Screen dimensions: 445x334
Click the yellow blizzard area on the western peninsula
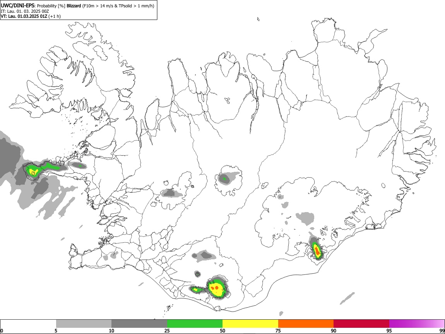pos(34,172)
